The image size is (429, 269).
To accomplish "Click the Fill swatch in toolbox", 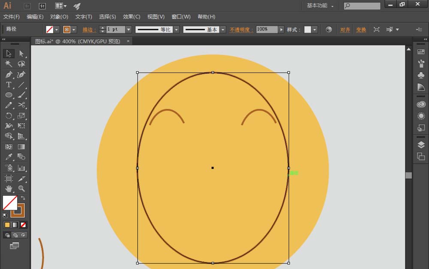I will click(x=10, y=203).
